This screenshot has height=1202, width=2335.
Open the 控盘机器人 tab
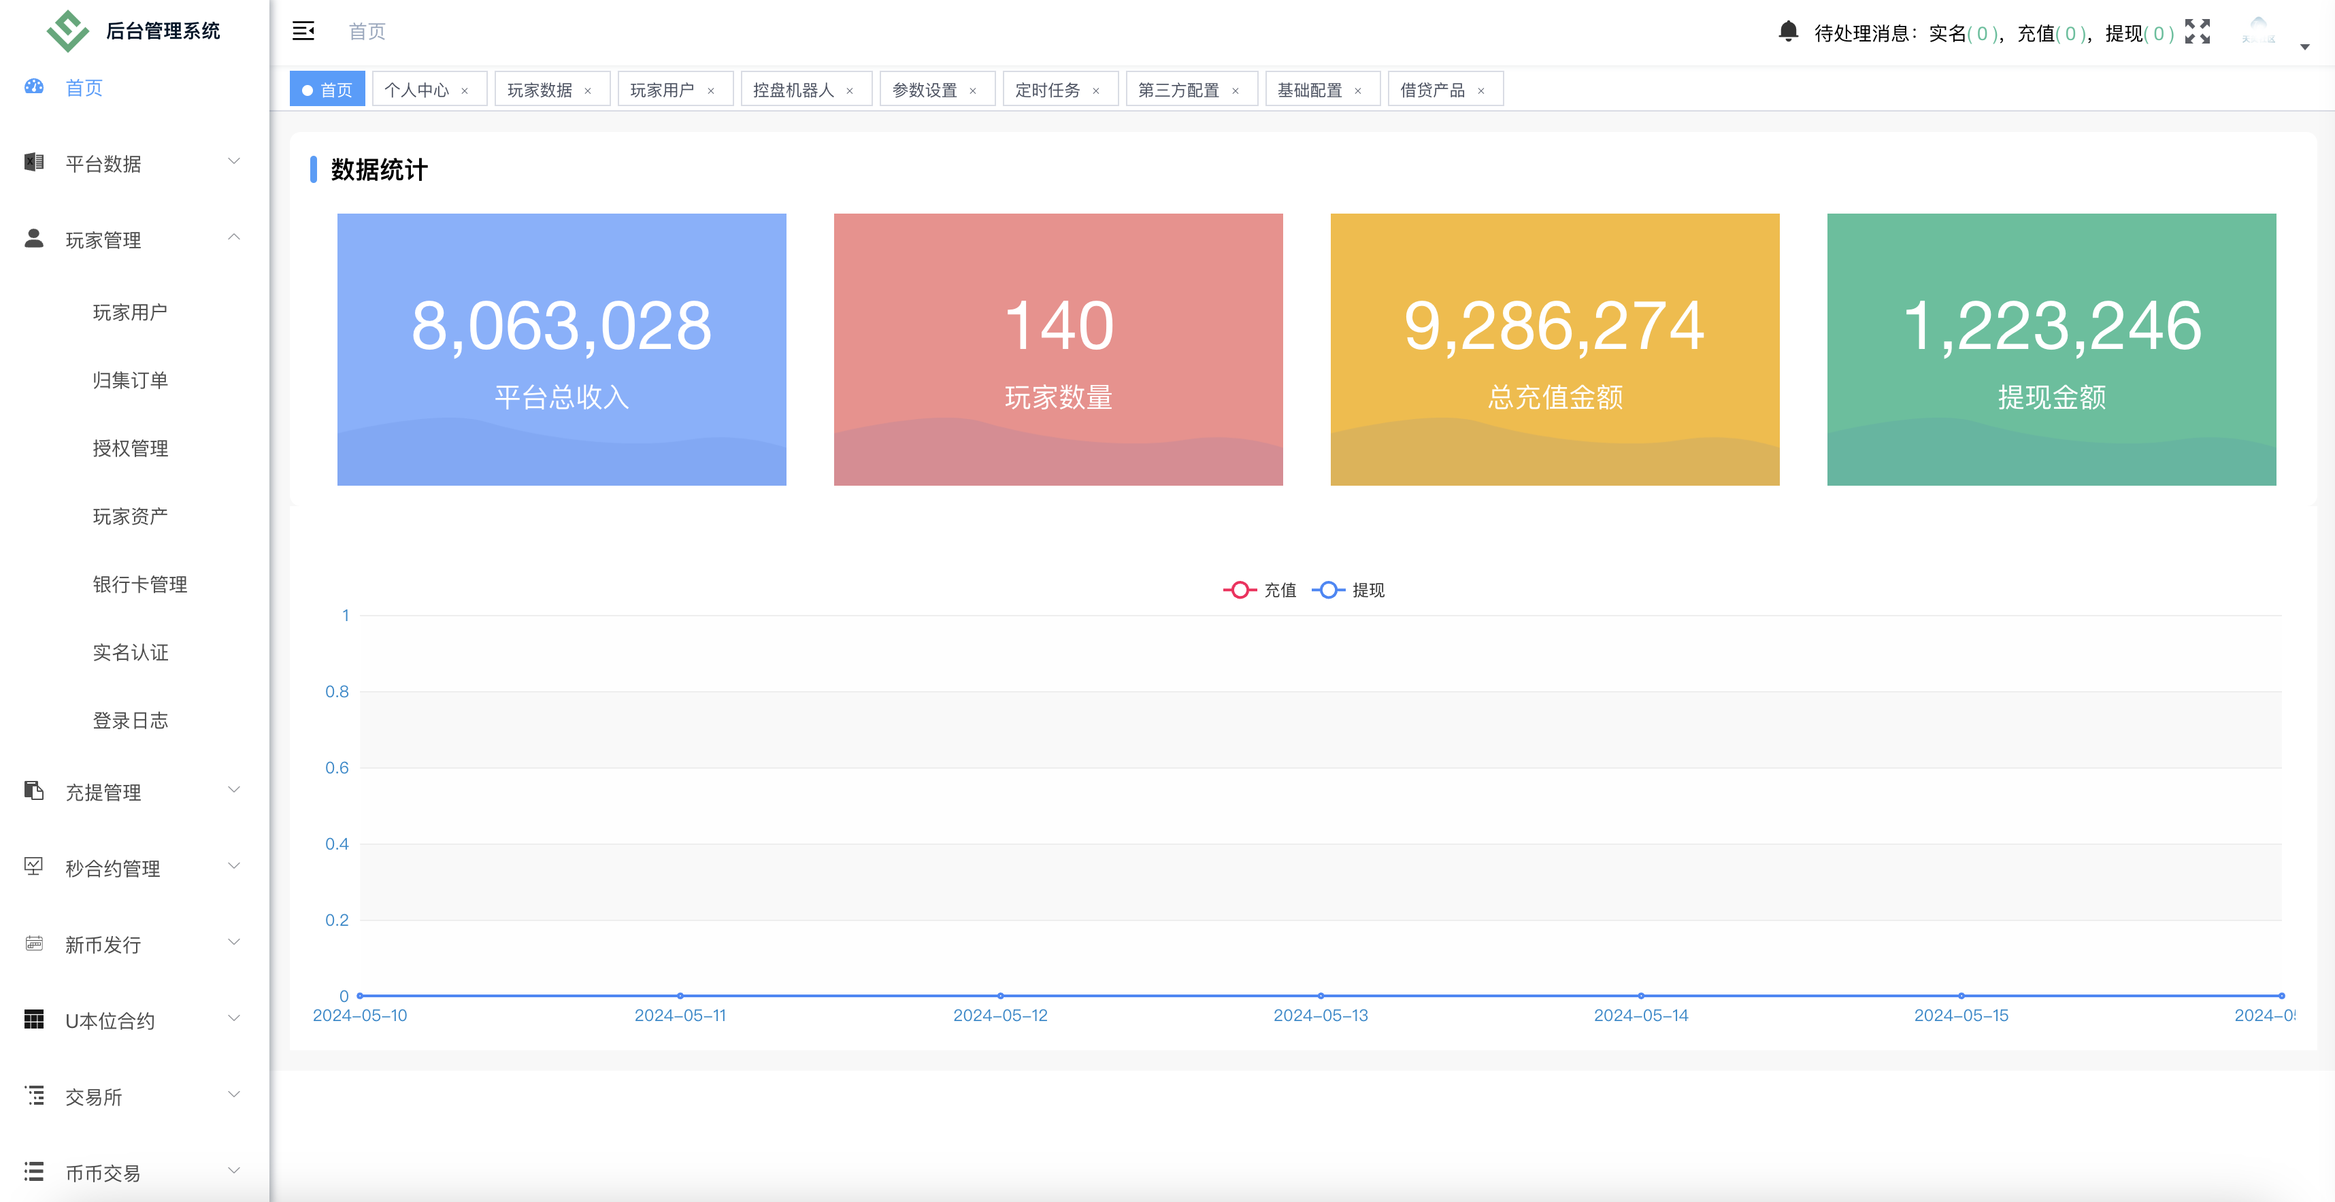793,89
